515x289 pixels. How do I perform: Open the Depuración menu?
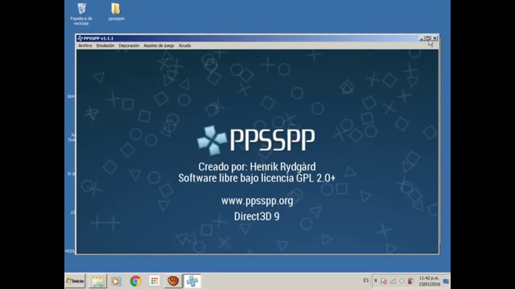pos(129,45)
